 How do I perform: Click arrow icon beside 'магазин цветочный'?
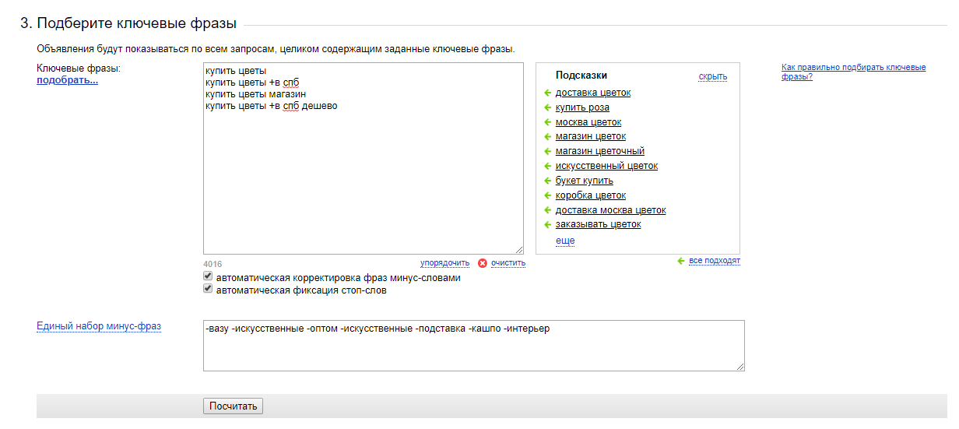[547, 152]
